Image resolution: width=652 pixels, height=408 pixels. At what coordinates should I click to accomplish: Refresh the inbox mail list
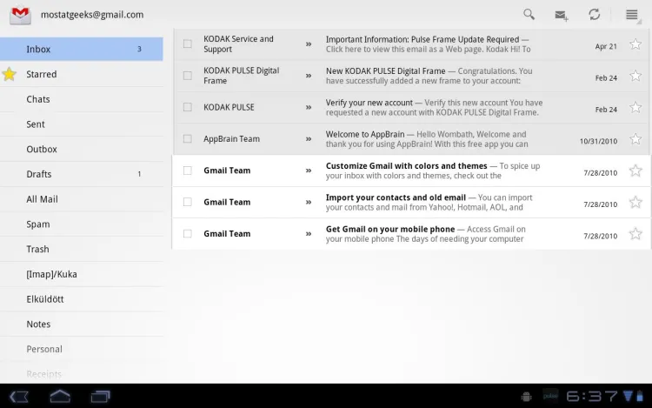[595, 15]
